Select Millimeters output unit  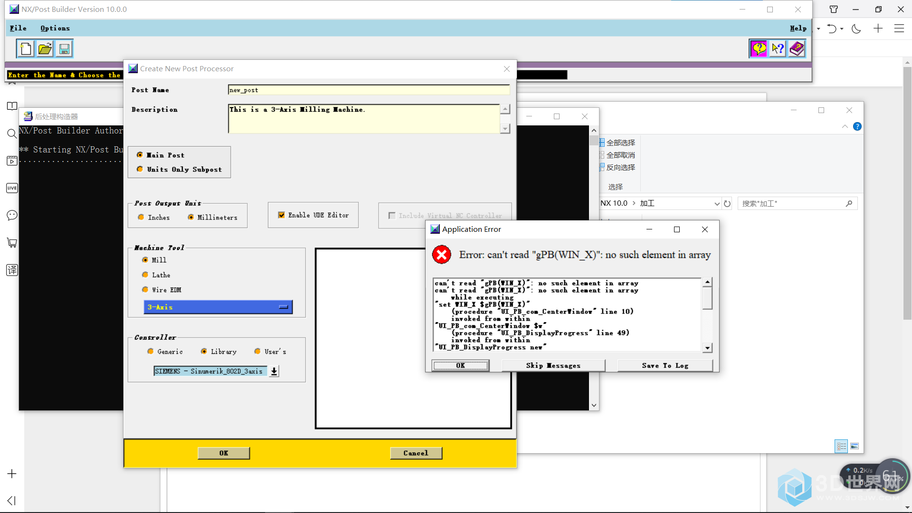click(190, 217)
